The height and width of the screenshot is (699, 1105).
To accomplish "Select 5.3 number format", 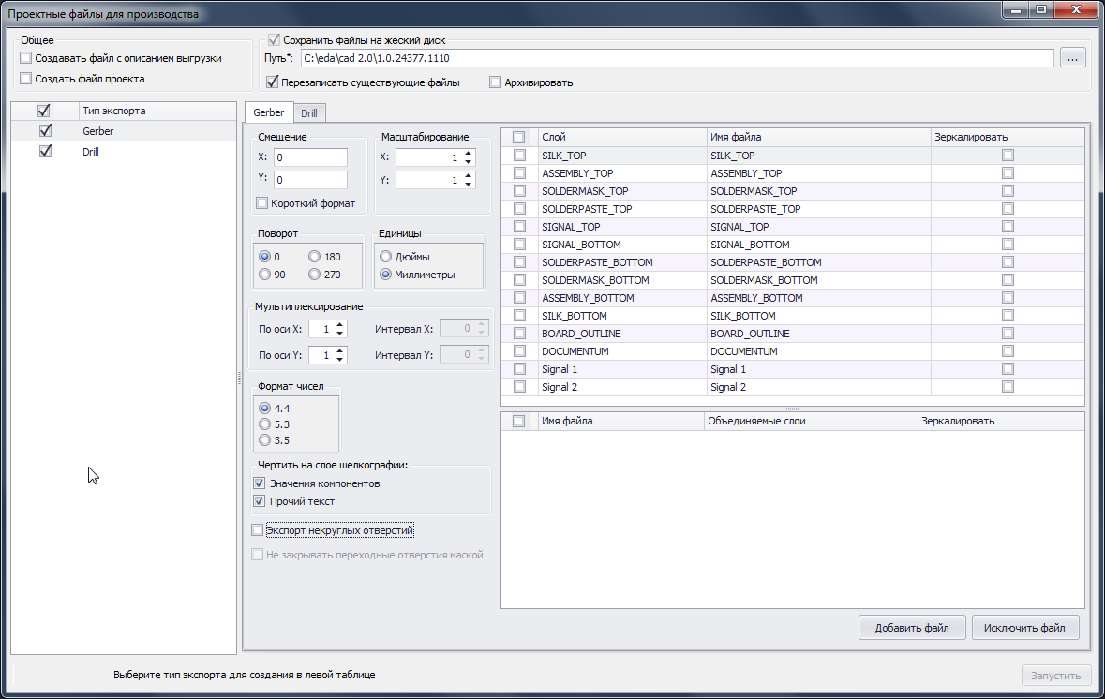I will [x=265, y=424].
